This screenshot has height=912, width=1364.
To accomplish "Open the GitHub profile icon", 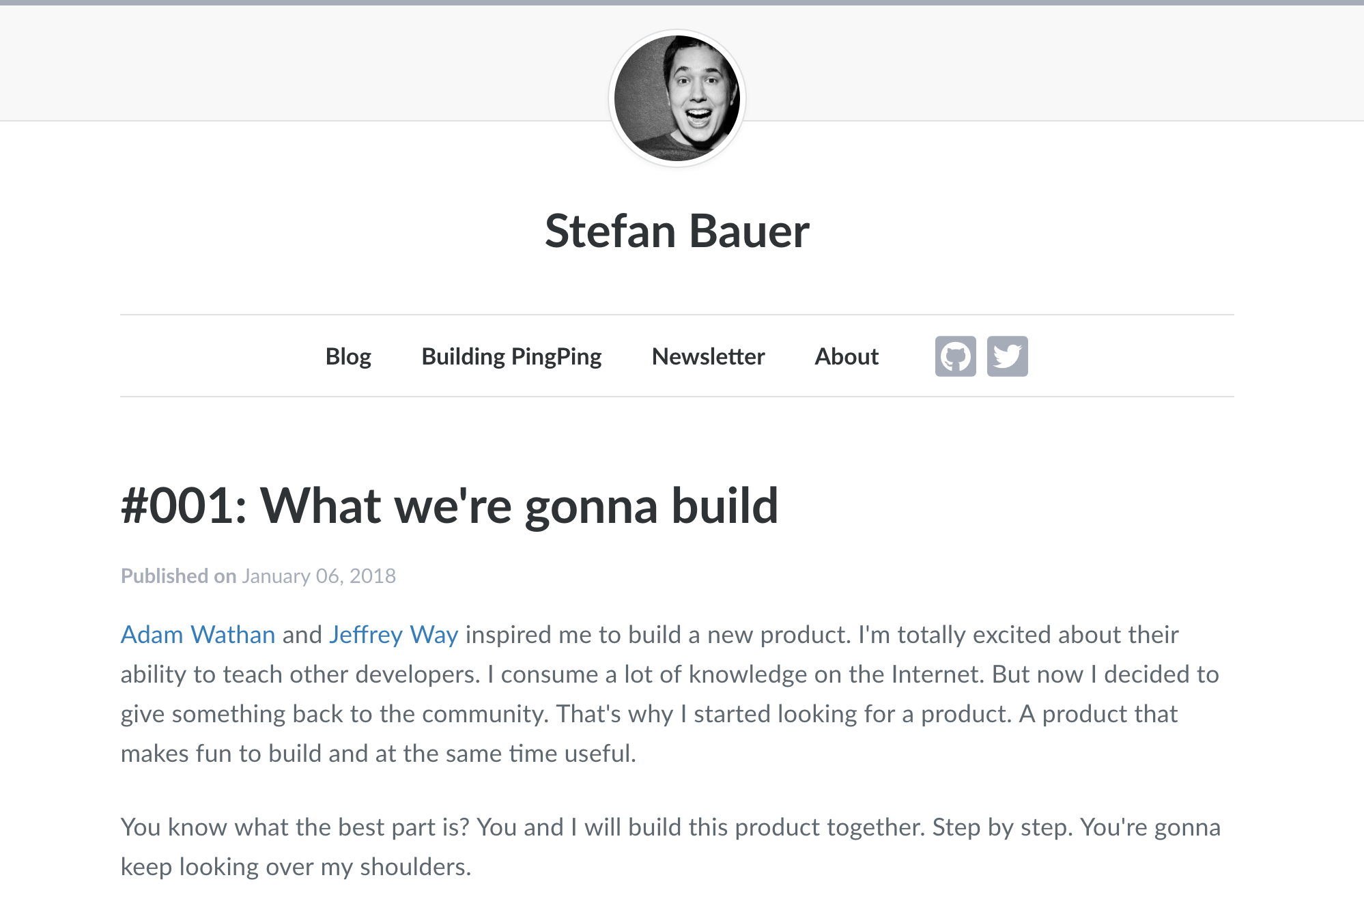I will point(955,356).
